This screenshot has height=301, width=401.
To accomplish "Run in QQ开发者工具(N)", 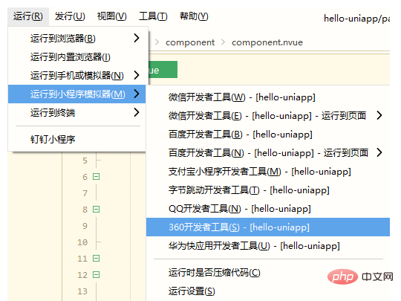I will click(268, 209).
